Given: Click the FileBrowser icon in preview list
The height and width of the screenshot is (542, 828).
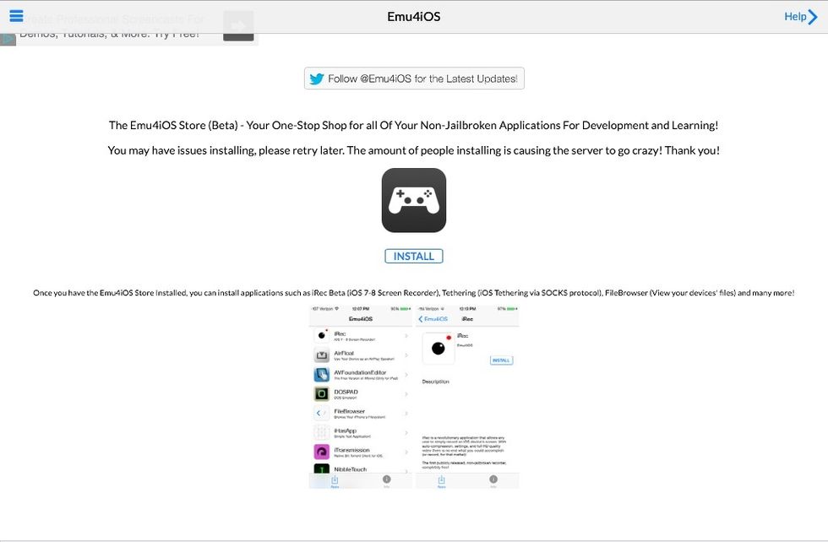Looking at the screenshot, I should tap(322, 413).
